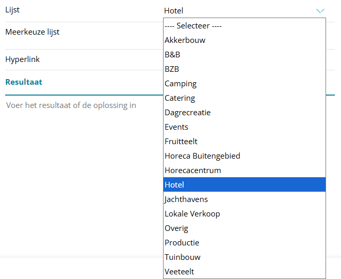The width and height of the screenshot is (341, 279).
Task: Collapse the Lijst dropdown chevron arrow
Action: 320,10
